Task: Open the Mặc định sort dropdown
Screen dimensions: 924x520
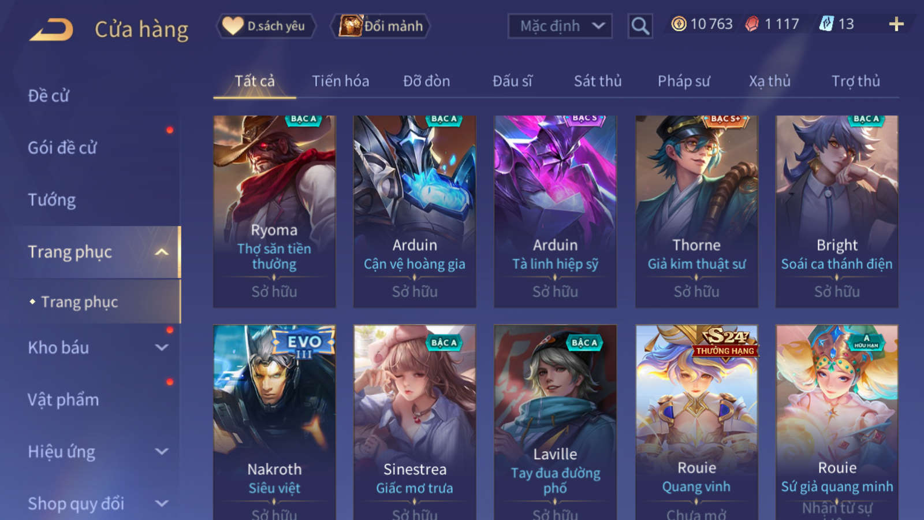Action: click(x=560, y=26)
